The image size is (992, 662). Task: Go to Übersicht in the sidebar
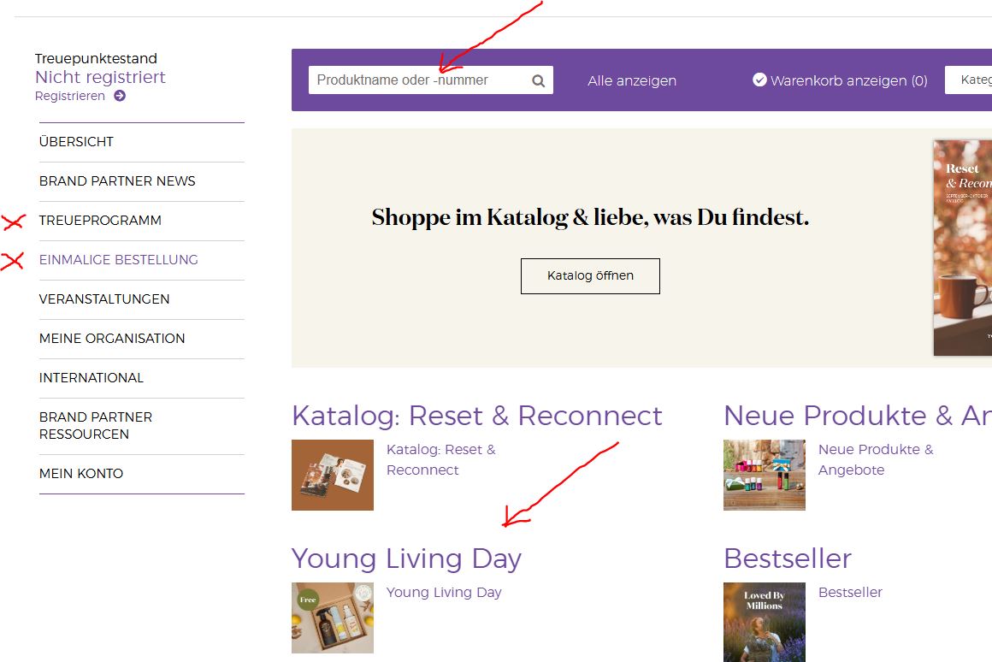click(x=76, y=142)
